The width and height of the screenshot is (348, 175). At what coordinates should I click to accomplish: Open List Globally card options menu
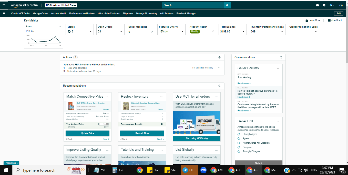tap(216, 150)
